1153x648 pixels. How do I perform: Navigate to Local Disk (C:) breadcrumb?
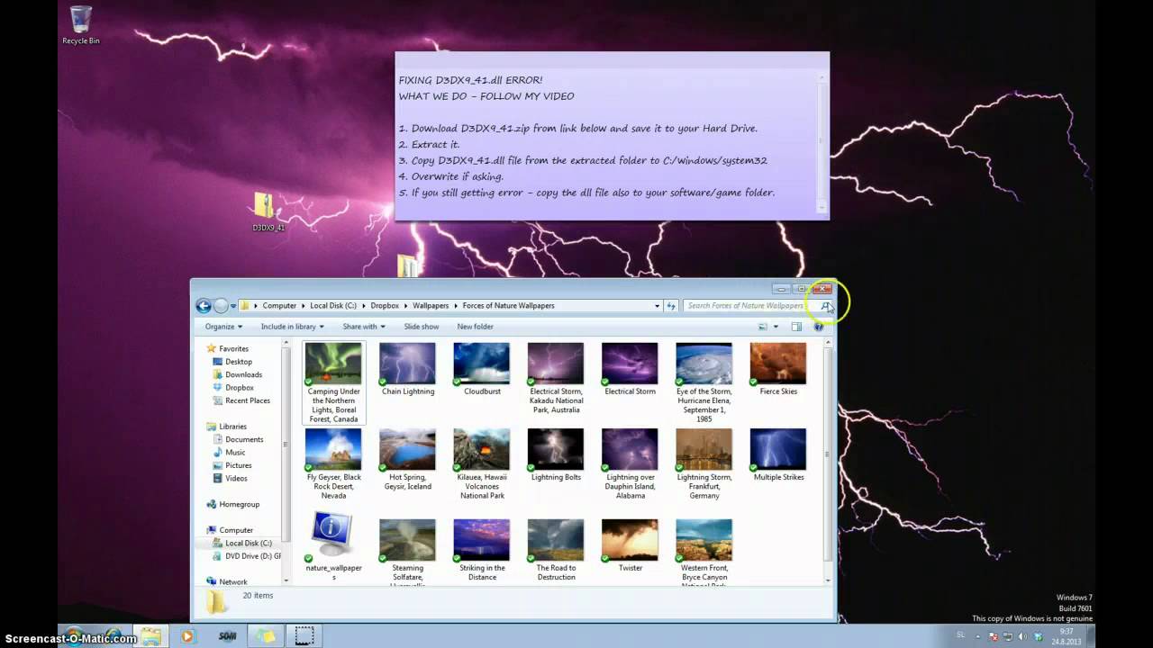coord(333,306)
